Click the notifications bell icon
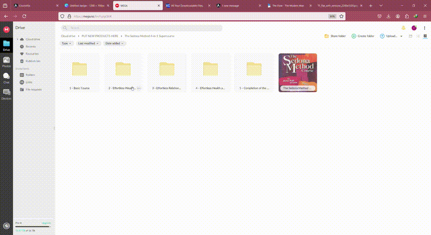Viewport: 431px width, 235px height. pos(403,28)
